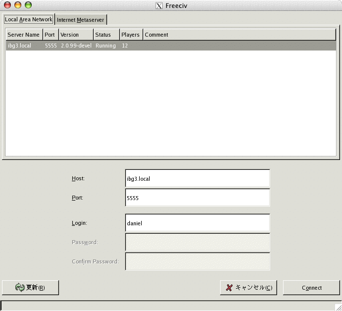Click the X11 icon in title bar
Image resolution: width=342 pixels, height=311 pixels.
click(159, 5)
